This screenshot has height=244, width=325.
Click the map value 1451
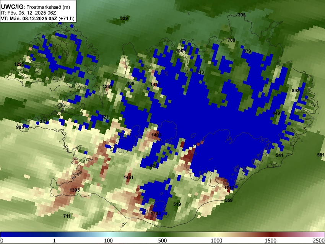pyautogui.click(x=128, y=177)
